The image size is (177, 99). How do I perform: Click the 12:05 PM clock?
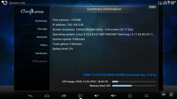(166, 3)
